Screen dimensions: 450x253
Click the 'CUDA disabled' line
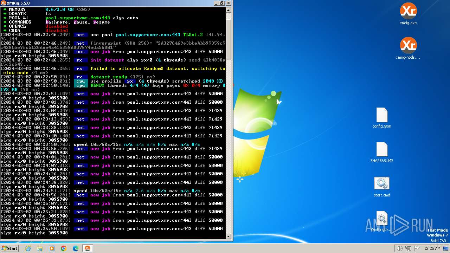36,31
